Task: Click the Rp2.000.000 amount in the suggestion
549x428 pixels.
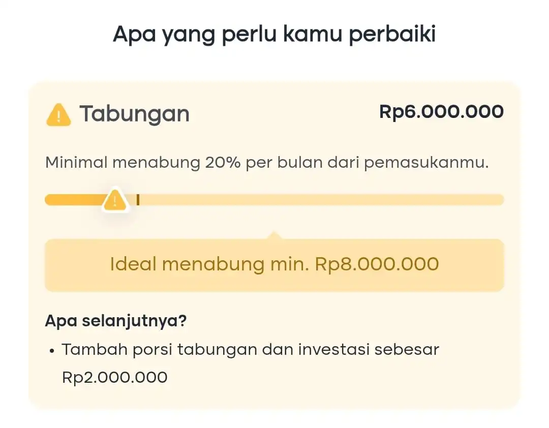Action: tap(114, 377)
